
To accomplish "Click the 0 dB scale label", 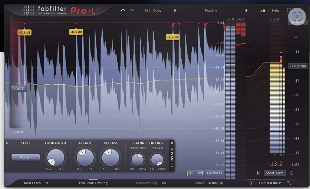I will (x=221, y=23).
